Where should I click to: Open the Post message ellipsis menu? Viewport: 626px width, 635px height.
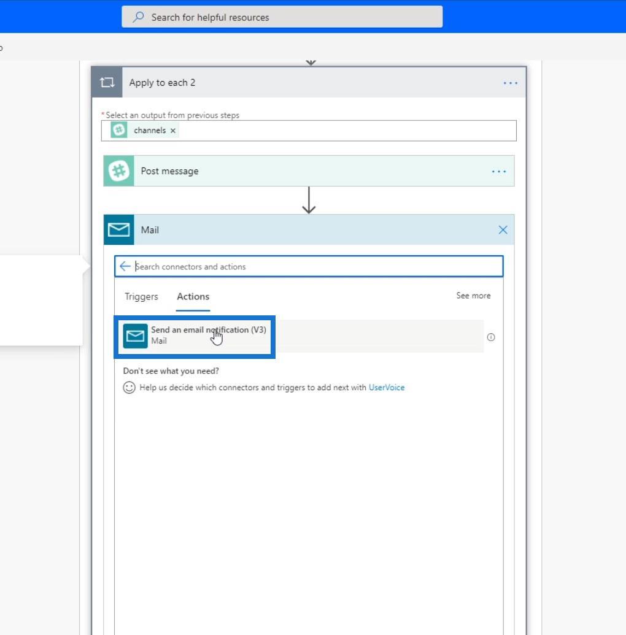pyautogui.click(x=499, y=172)
